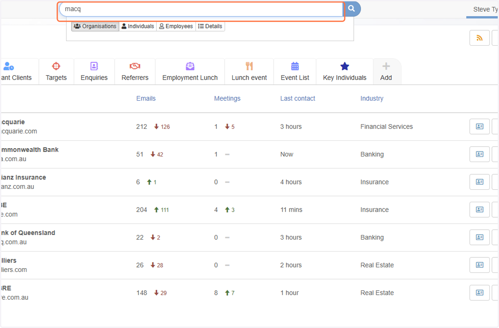Click the Employment Lunch envelope icon
The image size is (499, 328).
pos(190,66)
